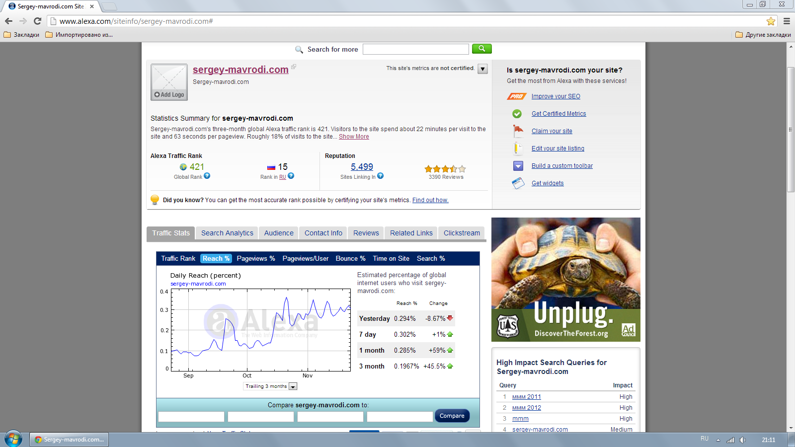Select the Search % chart option
795x447 pixels.
[x=431, y=258]
